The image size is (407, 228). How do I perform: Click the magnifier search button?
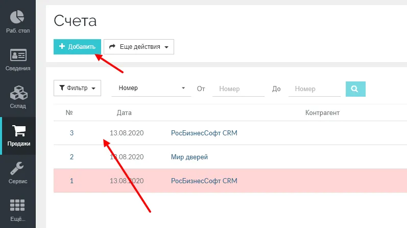click(x=355, y=89)
